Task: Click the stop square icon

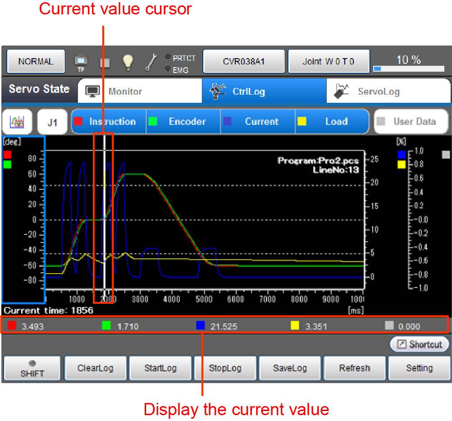Action: pyautogui.click(x=105, y=62)
